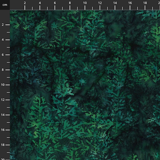Click the cm unit label in ruler corner

coord(5,5)
